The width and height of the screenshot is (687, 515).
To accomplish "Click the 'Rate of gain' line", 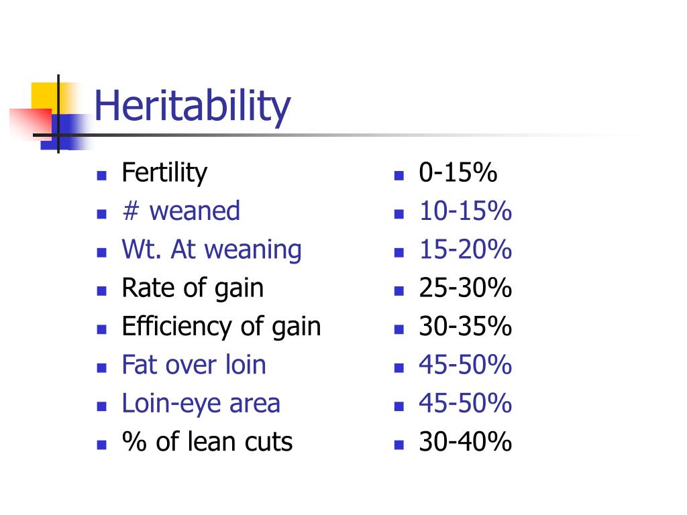I will (193, 288).
